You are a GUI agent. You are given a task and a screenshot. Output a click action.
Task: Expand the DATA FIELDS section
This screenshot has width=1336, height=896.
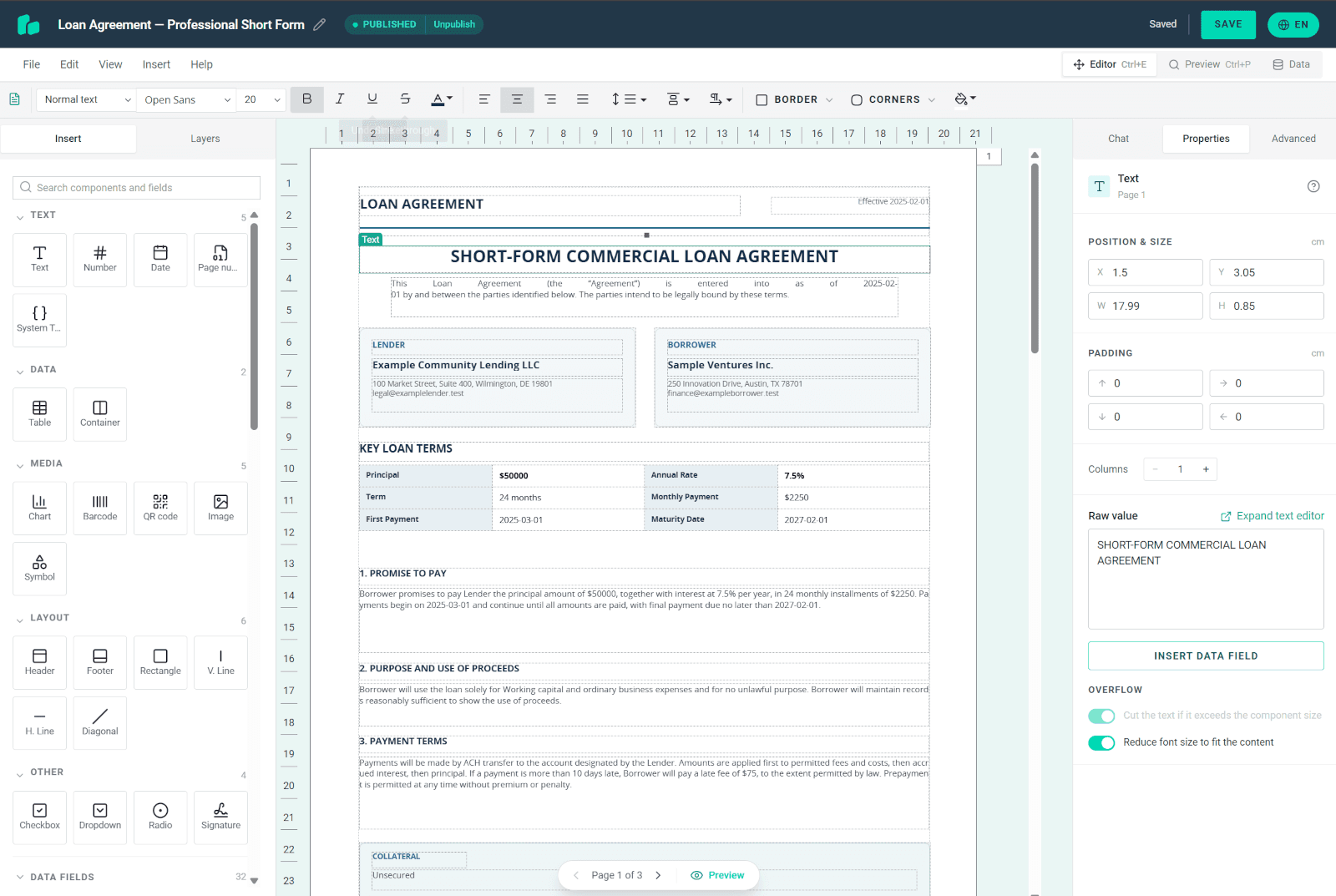coord(20,878)
